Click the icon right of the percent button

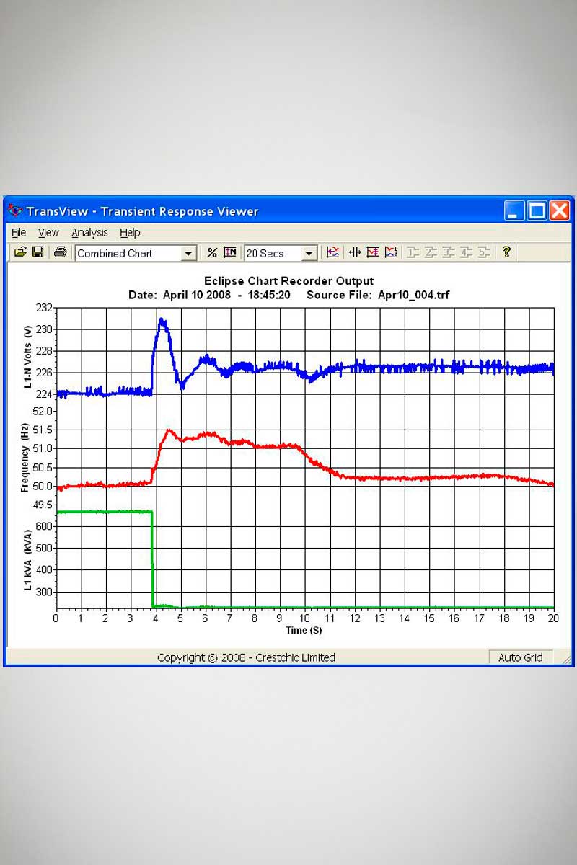230,252
